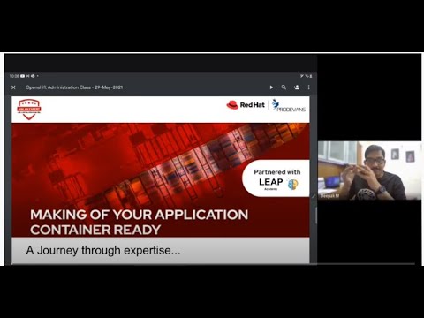Click the status bar time display

point(14,76)
